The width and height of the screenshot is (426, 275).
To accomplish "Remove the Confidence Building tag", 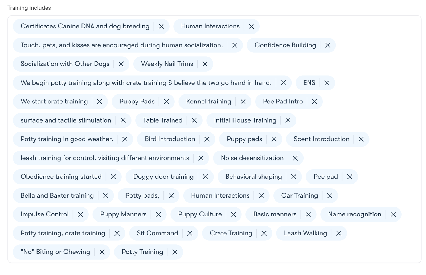I will click(x=327, y=45).
